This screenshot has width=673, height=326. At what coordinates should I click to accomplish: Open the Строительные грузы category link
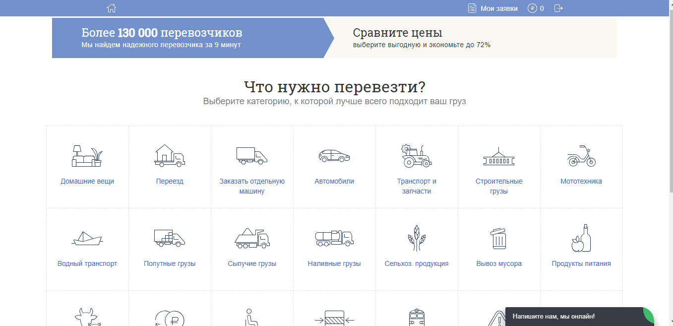[498, 186]
